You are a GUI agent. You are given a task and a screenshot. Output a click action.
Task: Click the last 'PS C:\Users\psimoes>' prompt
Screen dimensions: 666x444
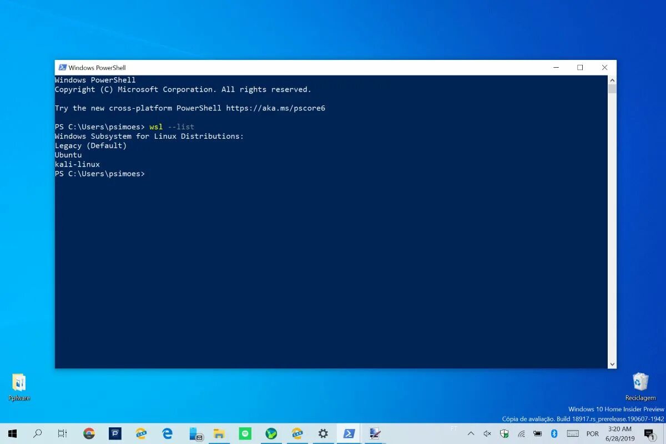tap(100, 174)
